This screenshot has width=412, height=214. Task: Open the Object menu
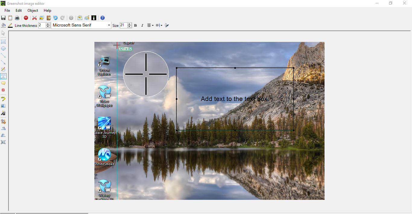click(33, 10)
